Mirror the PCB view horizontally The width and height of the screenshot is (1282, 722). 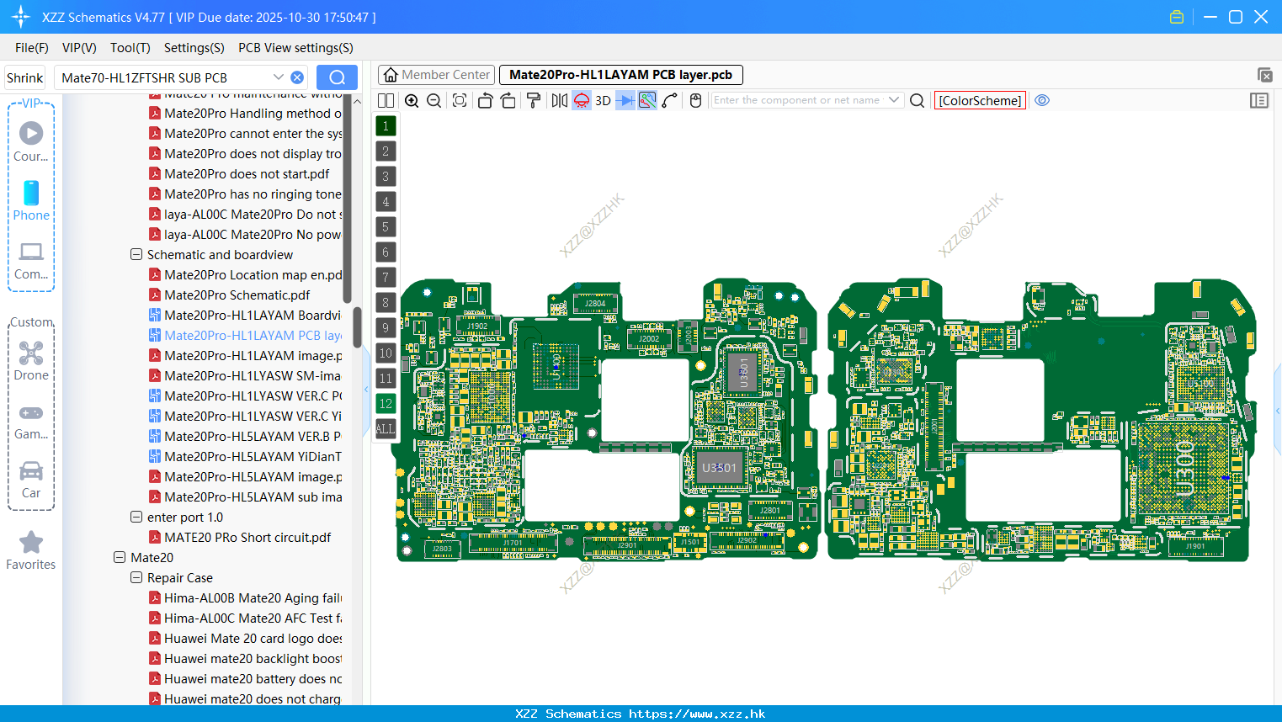click(x=560, y=100)
